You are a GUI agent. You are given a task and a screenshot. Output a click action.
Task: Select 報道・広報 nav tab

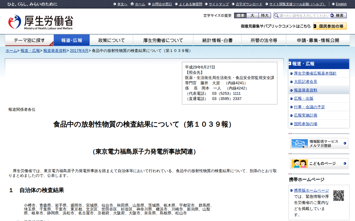pyautogui.click(x=72, y=40)
